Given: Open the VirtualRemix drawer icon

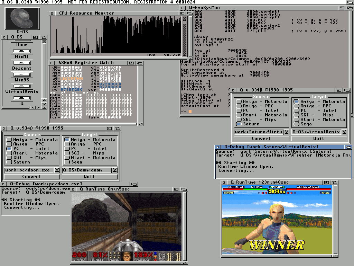Looking at the screenshot, I should (x=21, y=86).
